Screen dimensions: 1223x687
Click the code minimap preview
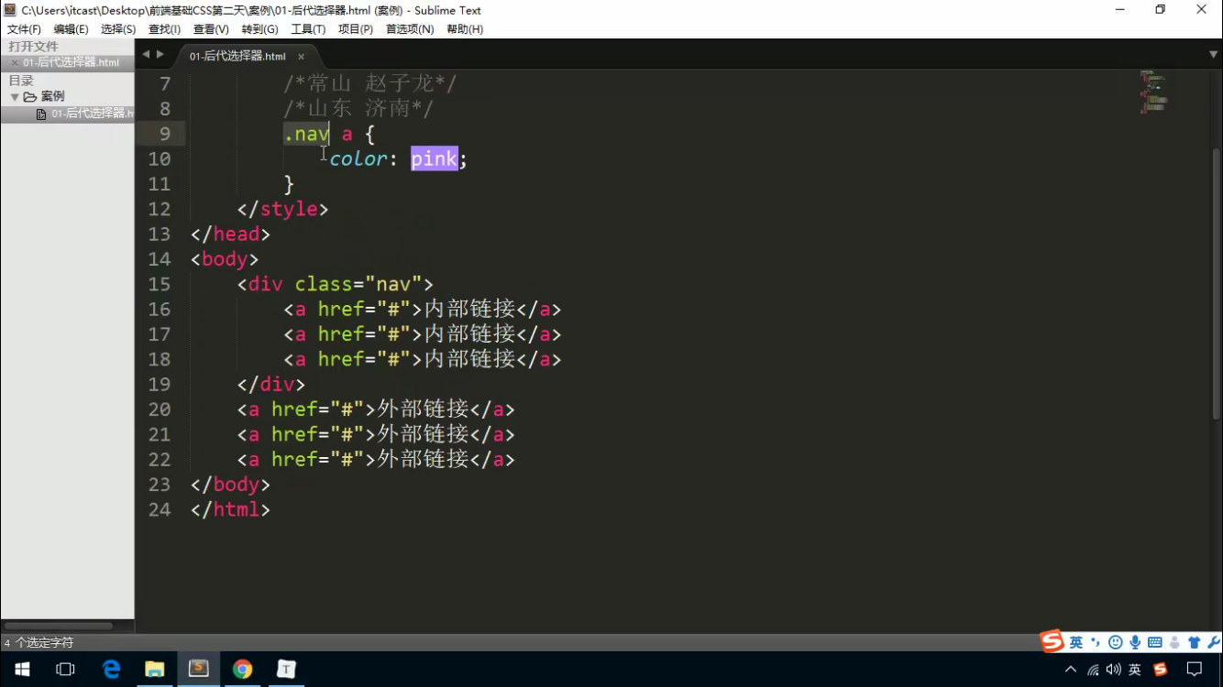tap(1152, 92)
